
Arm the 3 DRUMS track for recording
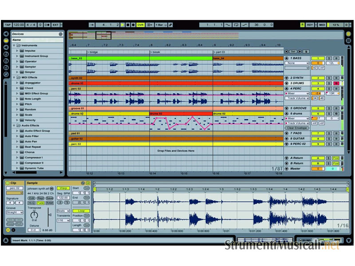coord(336,83)
